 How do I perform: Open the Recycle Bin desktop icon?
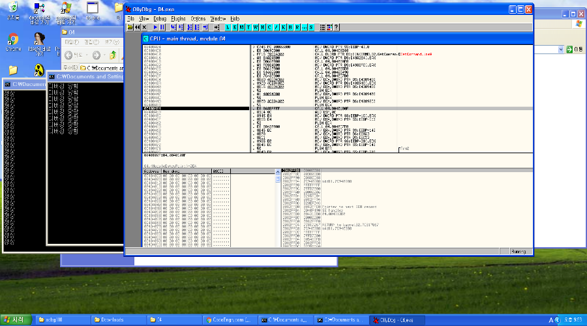click(x=13, y=10)
